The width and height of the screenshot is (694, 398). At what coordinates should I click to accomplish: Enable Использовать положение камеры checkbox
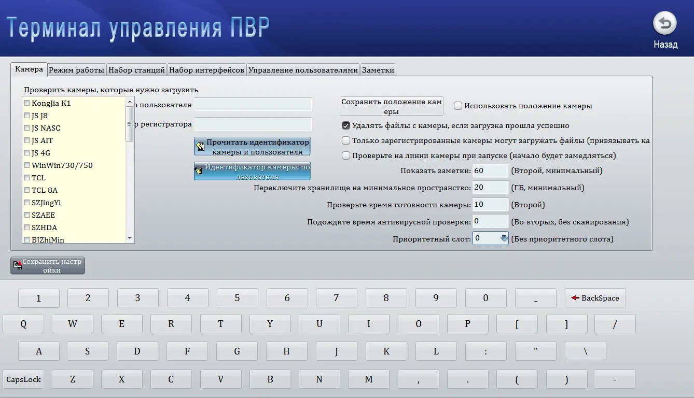coord(458,106)
